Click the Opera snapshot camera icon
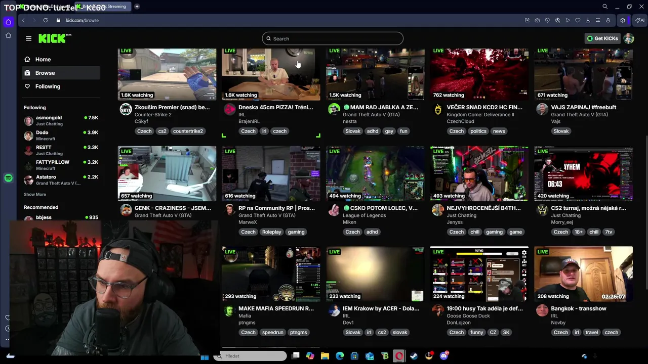 point(537,20)
